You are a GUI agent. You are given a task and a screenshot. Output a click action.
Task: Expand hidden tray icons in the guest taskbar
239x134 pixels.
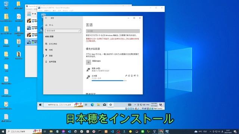point(135,105)
